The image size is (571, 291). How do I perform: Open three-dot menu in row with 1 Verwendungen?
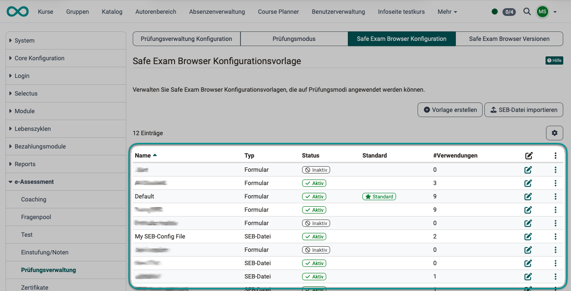point(555,277)
